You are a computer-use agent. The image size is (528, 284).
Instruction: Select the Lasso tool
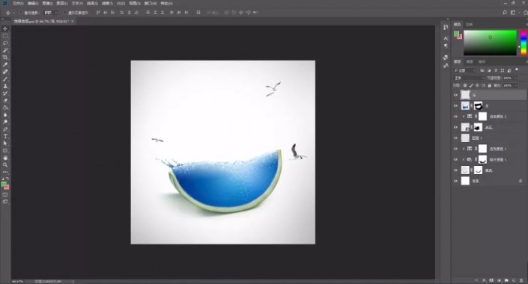coord(5,43)
